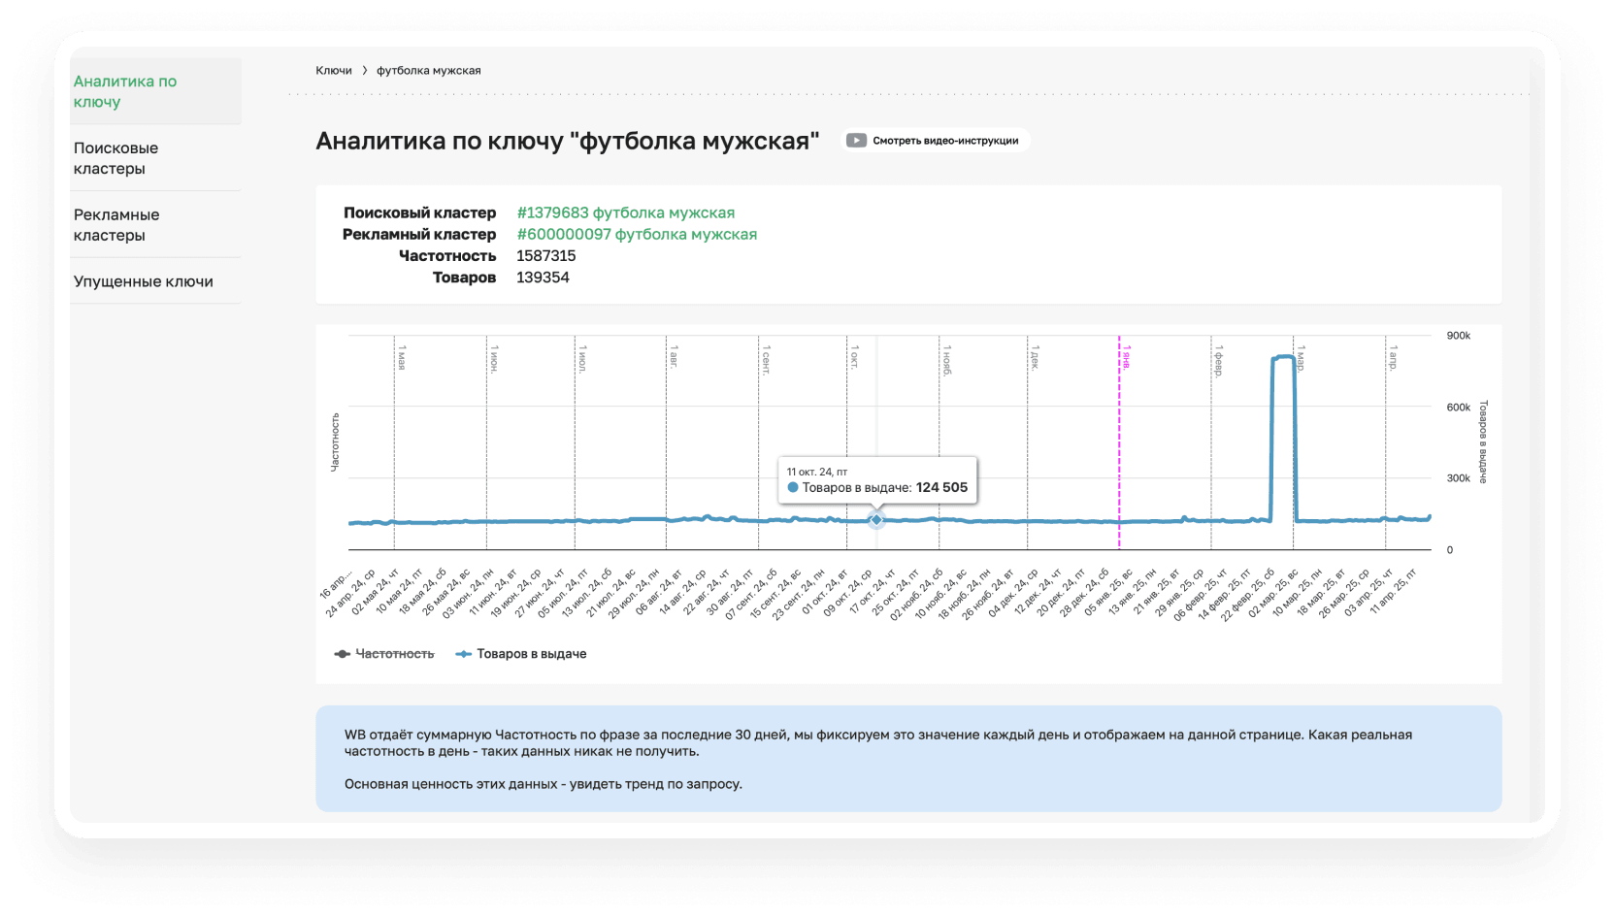Viewport: 1615px width, 916px height.
Task: Open ad cluster #600000097 link
Action: (x=637, y=234)
